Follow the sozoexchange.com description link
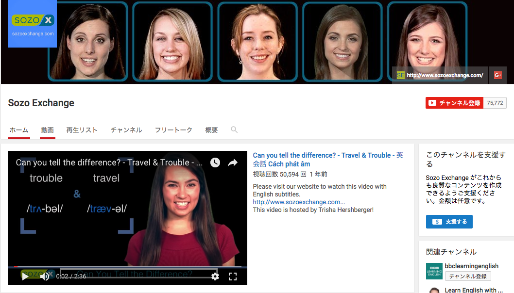This screenshot has width=514, height=293. [299, 202]
